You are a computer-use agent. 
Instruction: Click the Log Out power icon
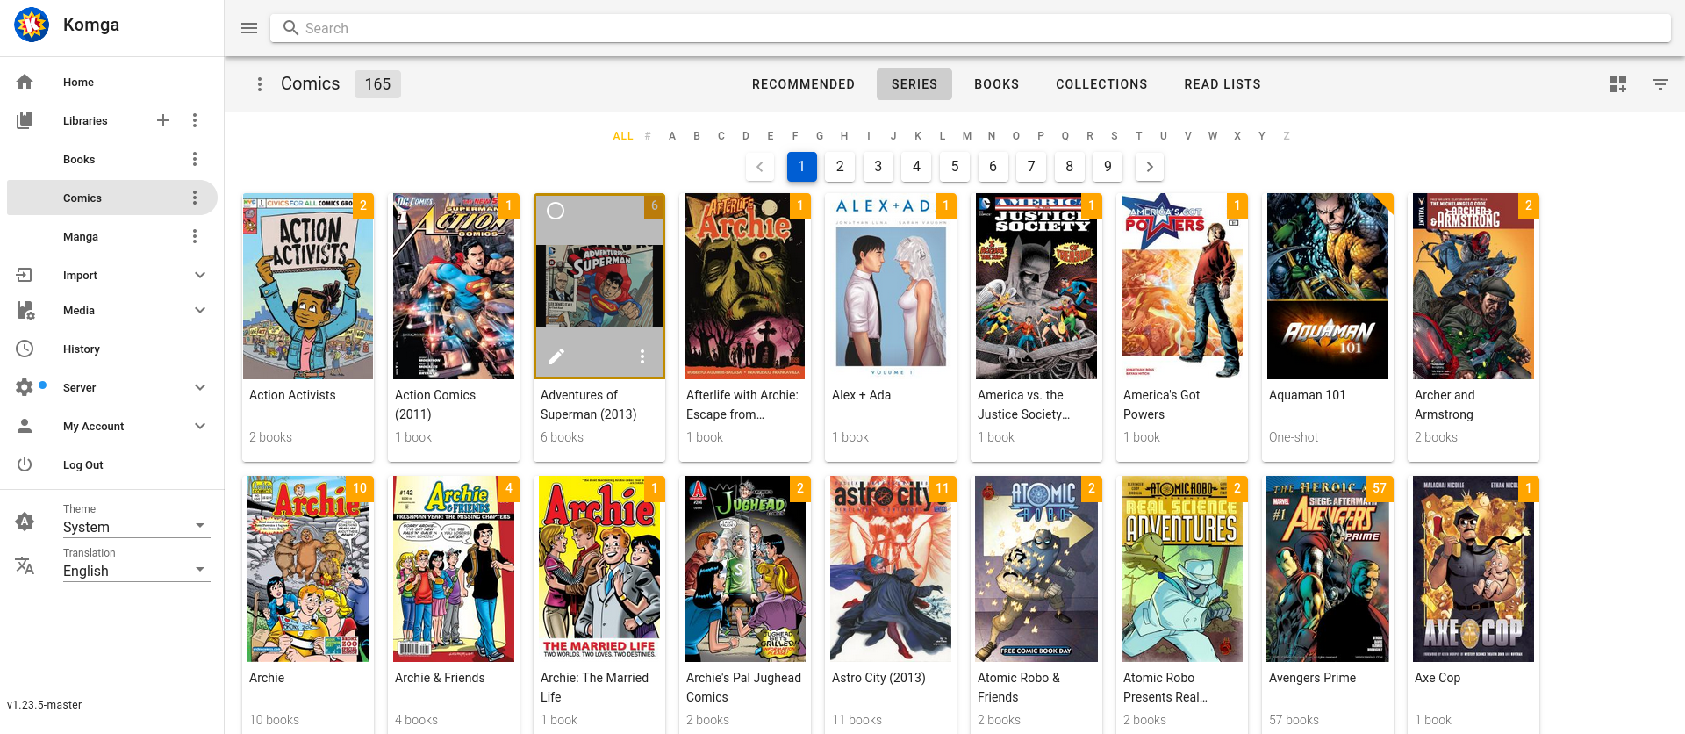(x=25, y=464)
